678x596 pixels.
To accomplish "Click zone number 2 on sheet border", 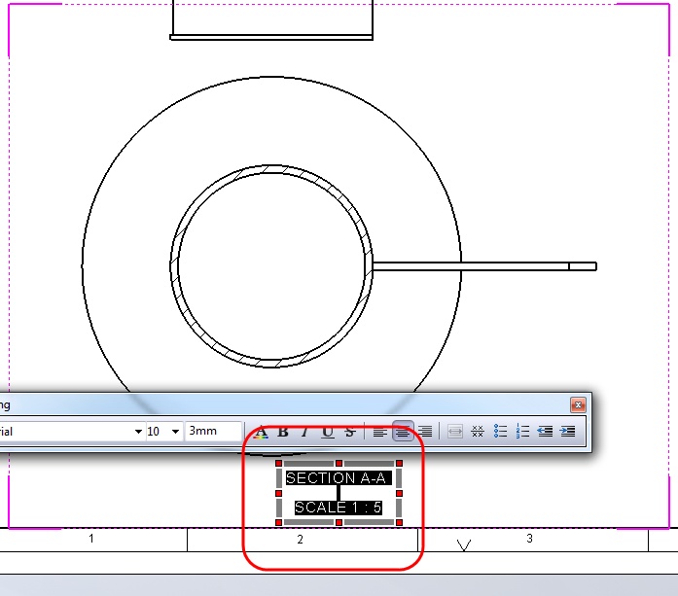I will [x=300, y=540].
